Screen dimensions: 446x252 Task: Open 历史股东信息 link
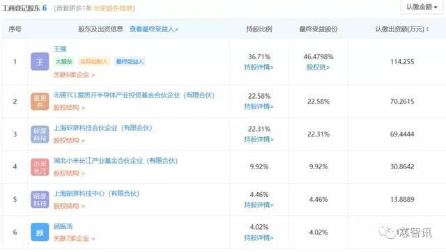click(113, 8)
